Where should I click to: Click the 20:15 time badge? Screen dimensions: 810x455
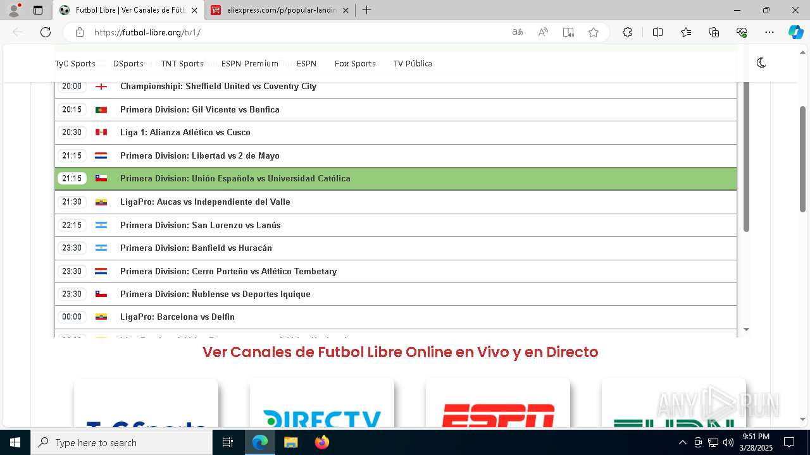pyautogui.click(x=72, y=109)
